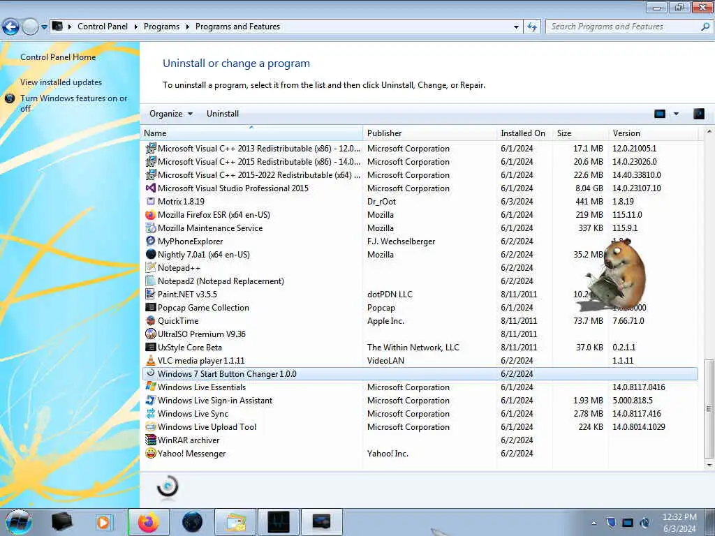Open Turn Windows features on or off

[73, 103]
